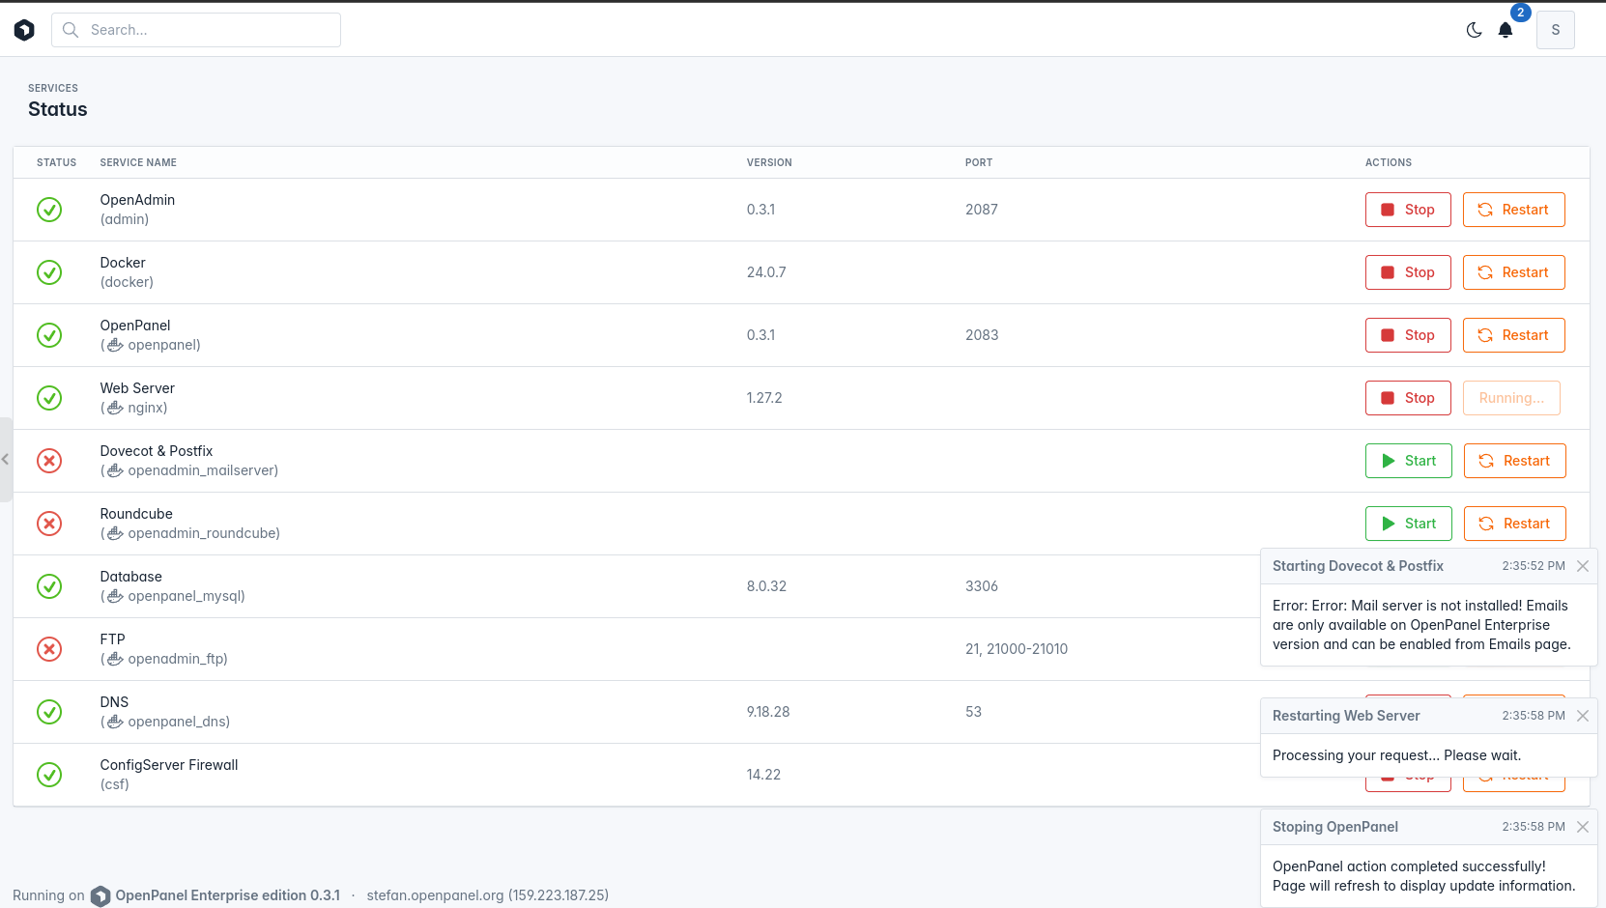1606x908 pixels.
Task: Restart Dovecot & Postfix service
Action: click(1515, 461)
